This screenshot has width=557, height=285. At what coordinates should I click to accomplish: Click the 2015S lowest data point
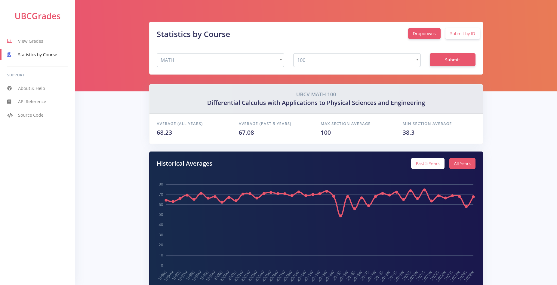point(341,216)
